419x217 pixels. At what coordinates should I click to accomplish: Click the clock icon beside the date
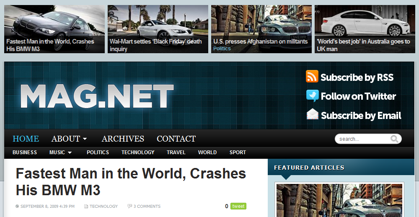17,206
